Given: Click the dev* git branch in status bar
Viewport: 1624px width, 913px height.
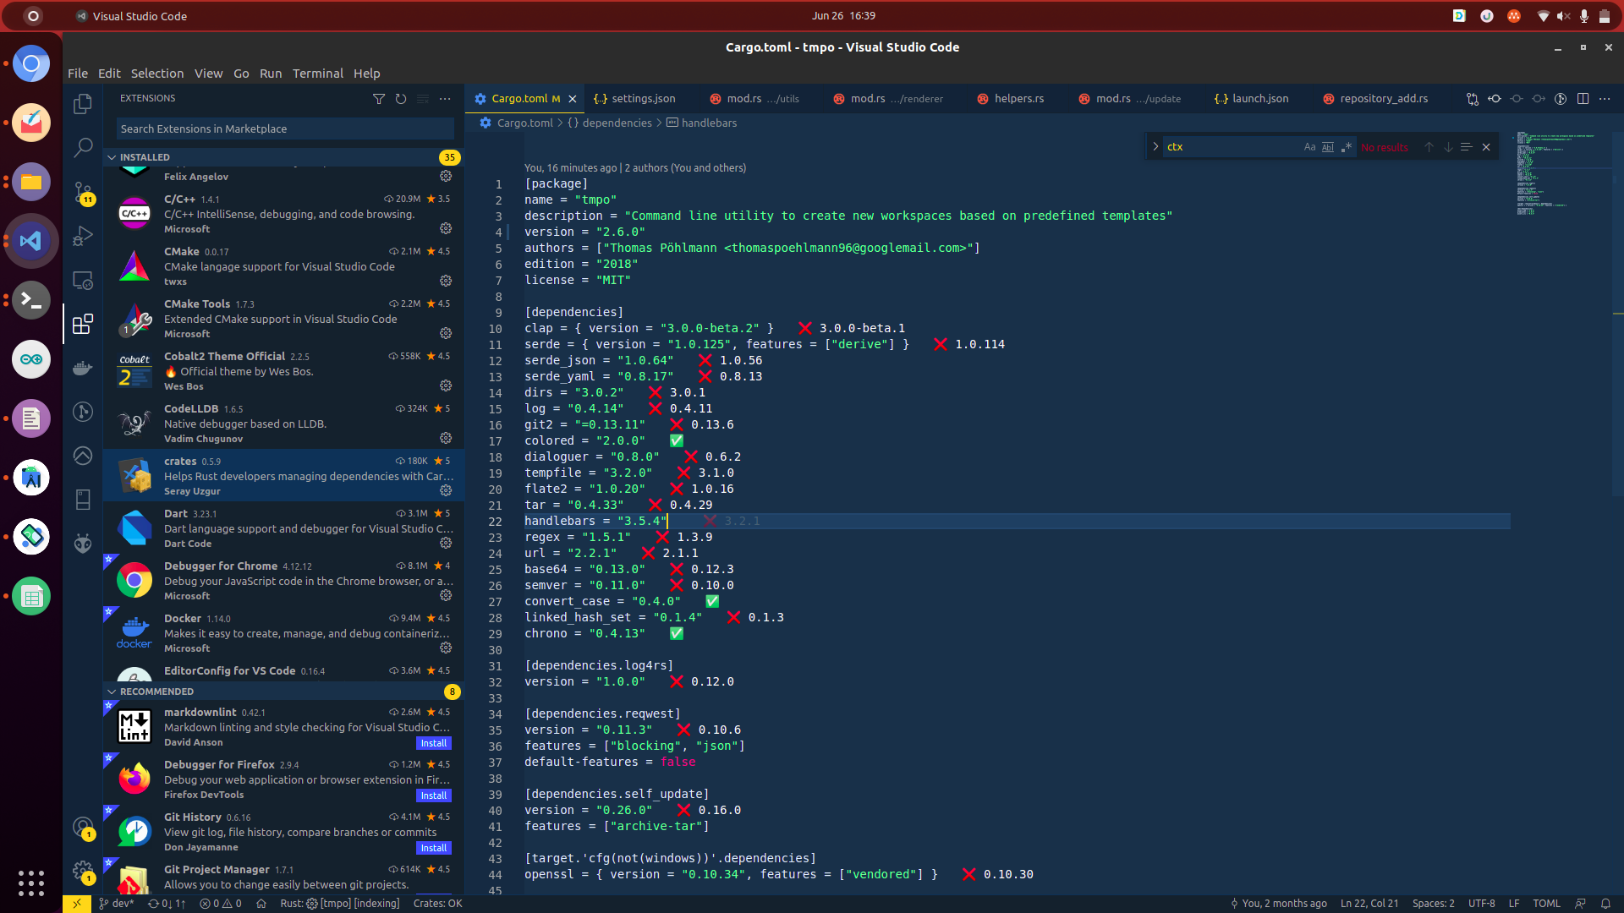Looking at the screenshot, I should pyautogui.click(x=117, y=904).
